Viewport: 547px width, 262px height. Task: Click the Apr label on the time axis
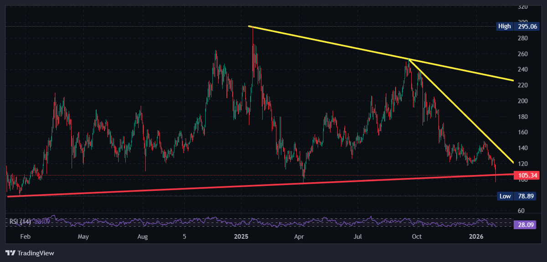click(299, 237)
